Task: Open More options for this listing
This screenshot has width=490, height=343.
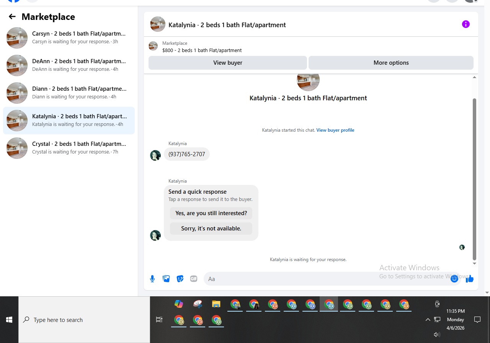Action: 391,63
